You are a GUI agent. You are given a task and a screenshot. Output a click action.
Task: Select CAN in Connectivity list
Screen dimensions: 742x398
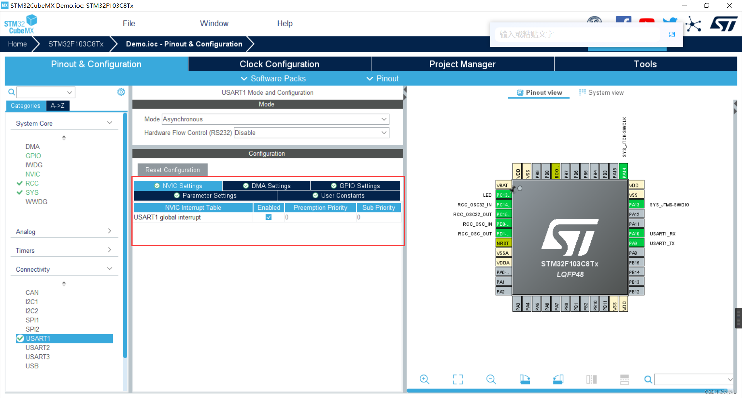(x=32, y=293)
